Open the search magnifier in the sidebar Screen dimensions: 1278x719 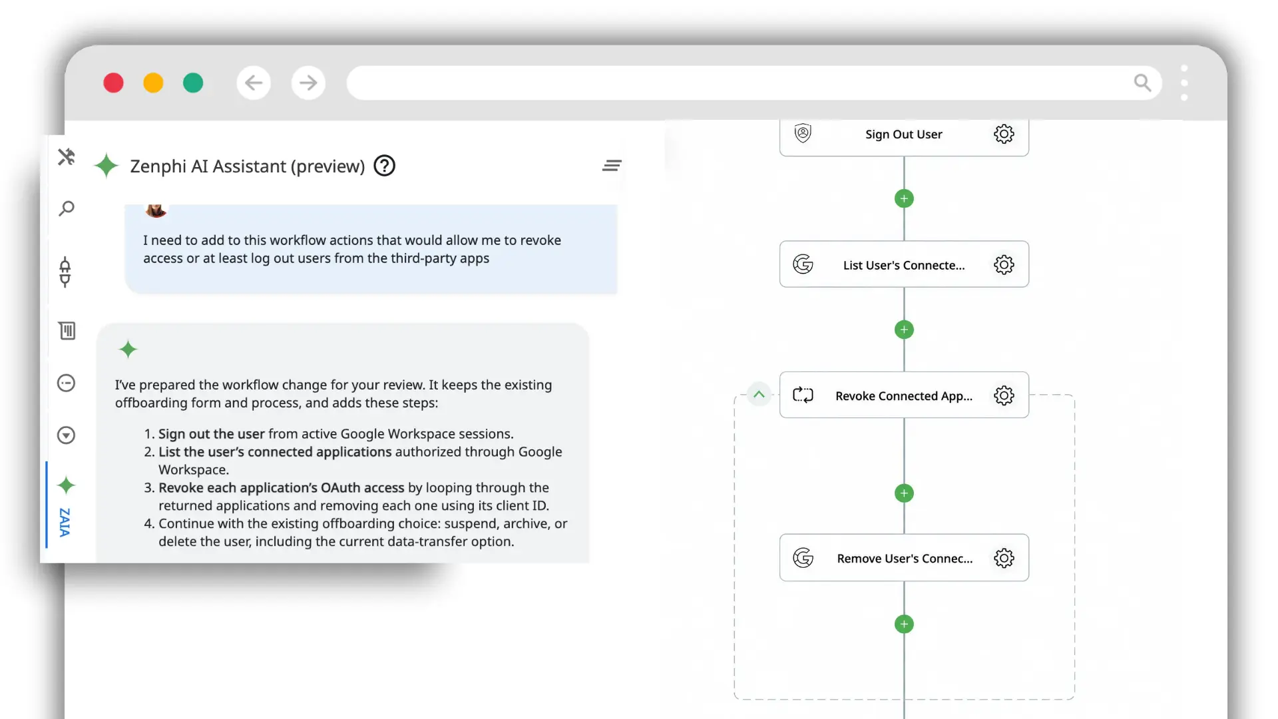[x=67, y=208]
